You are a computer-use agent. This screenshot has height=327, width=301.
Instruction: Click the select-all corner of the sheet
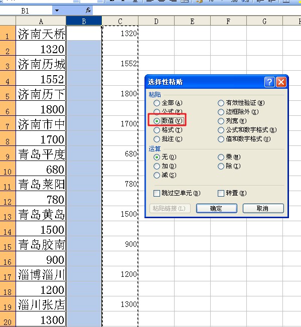[x=8, y=21]
